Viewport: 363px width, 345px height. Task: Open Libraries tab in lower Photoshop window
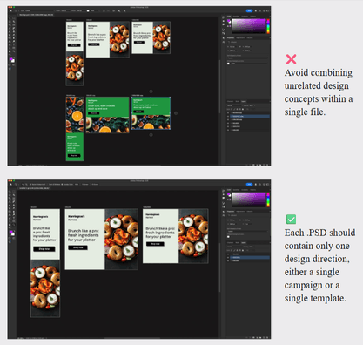(x=250, y=211)
